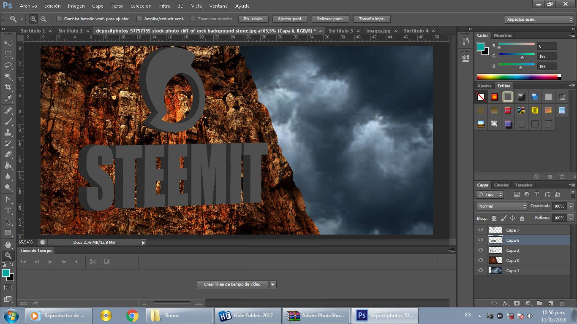Hide layer Capa 1 eye icon
The image size is (577, 324).
tap(480, 270)
